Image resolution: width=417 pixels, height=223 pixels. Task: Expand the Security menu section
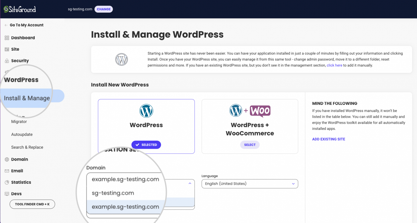click(20, 61)
